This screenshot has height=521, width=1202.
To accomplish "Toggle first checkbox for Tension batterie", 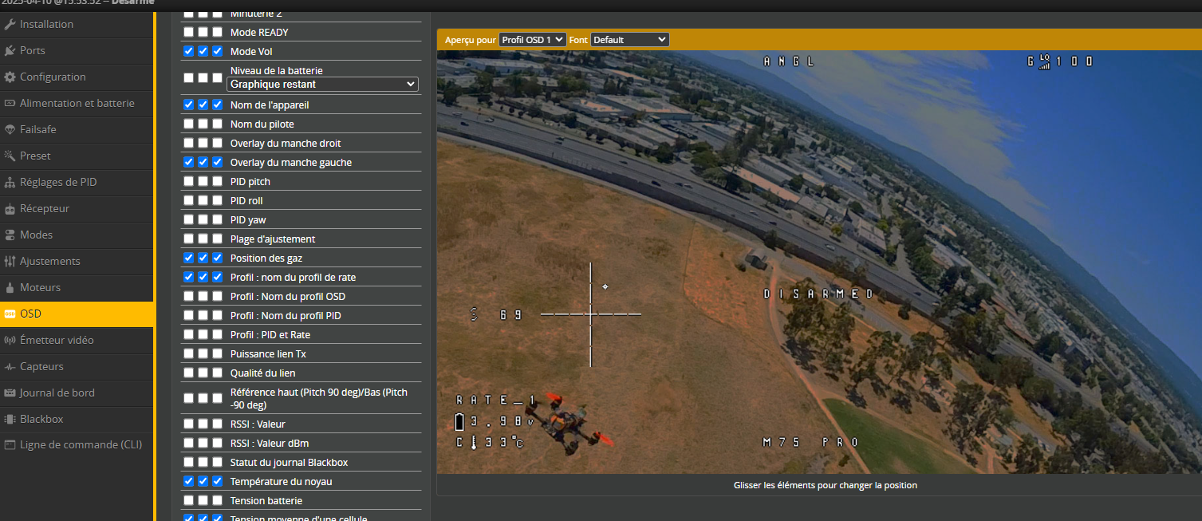I will [188, 501].
